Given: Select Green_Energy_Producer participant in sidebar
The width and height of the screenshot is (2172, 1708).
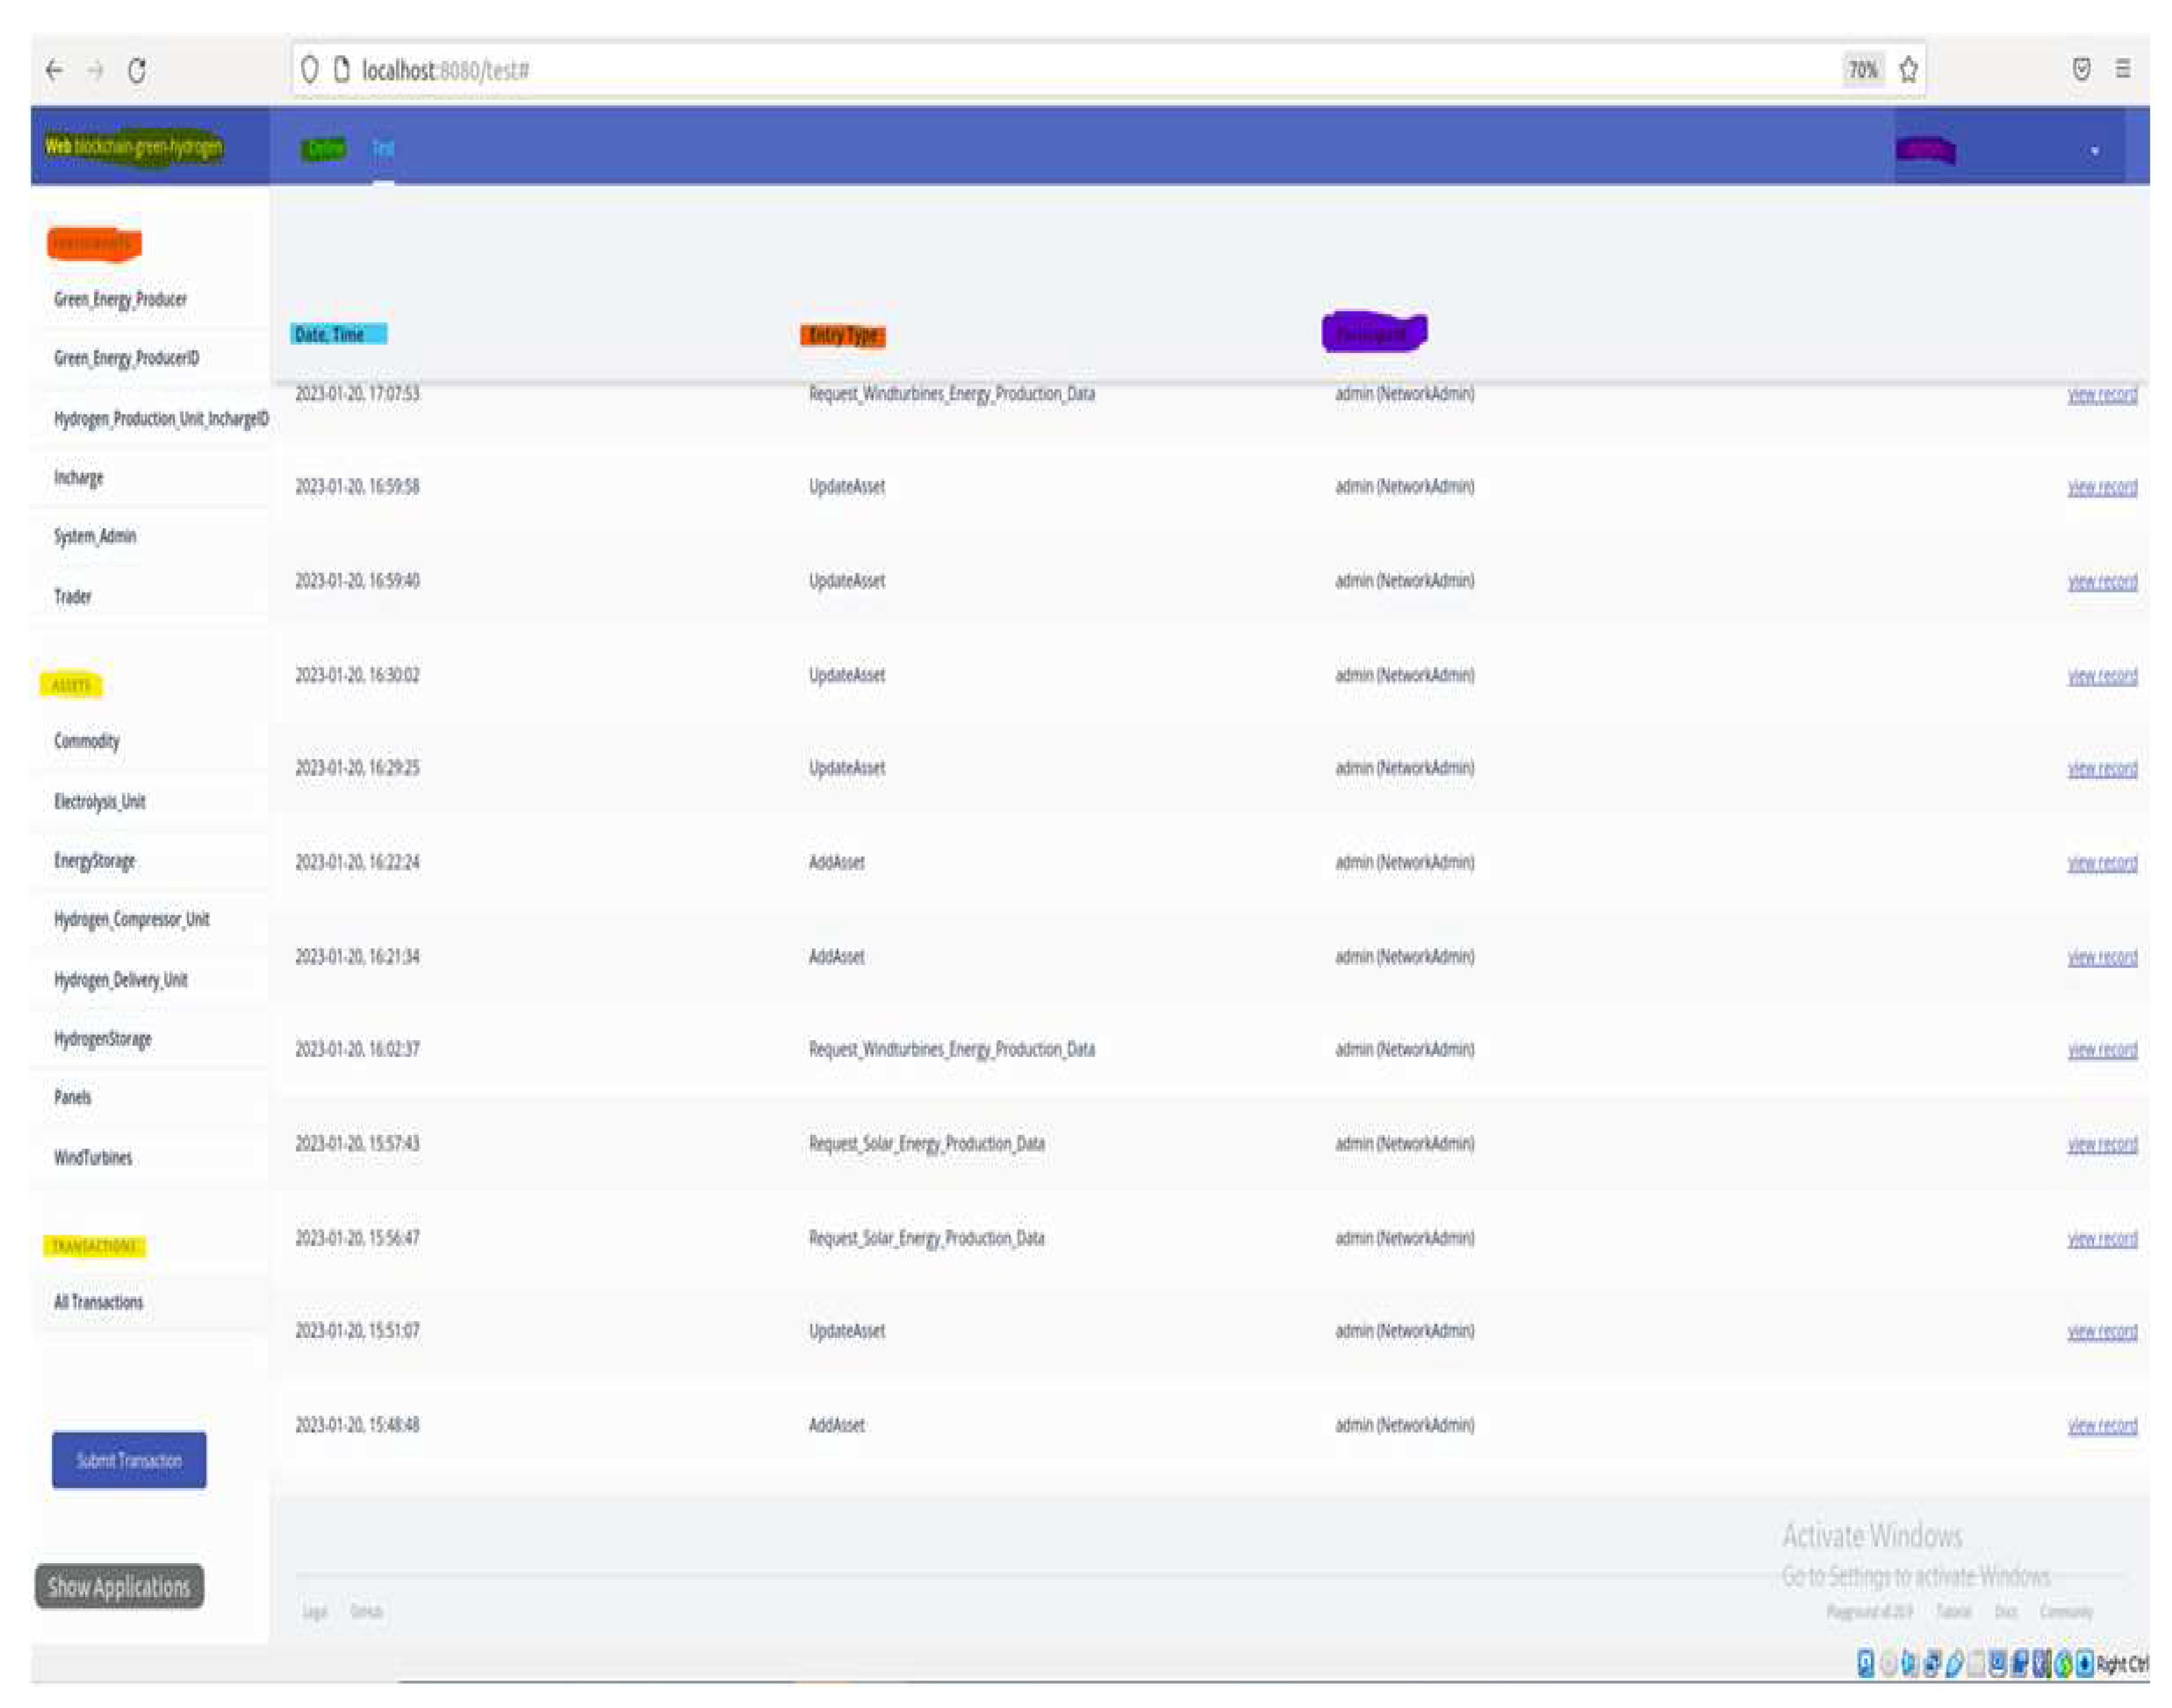Looking at the screenshot, I should coord(120,299).
